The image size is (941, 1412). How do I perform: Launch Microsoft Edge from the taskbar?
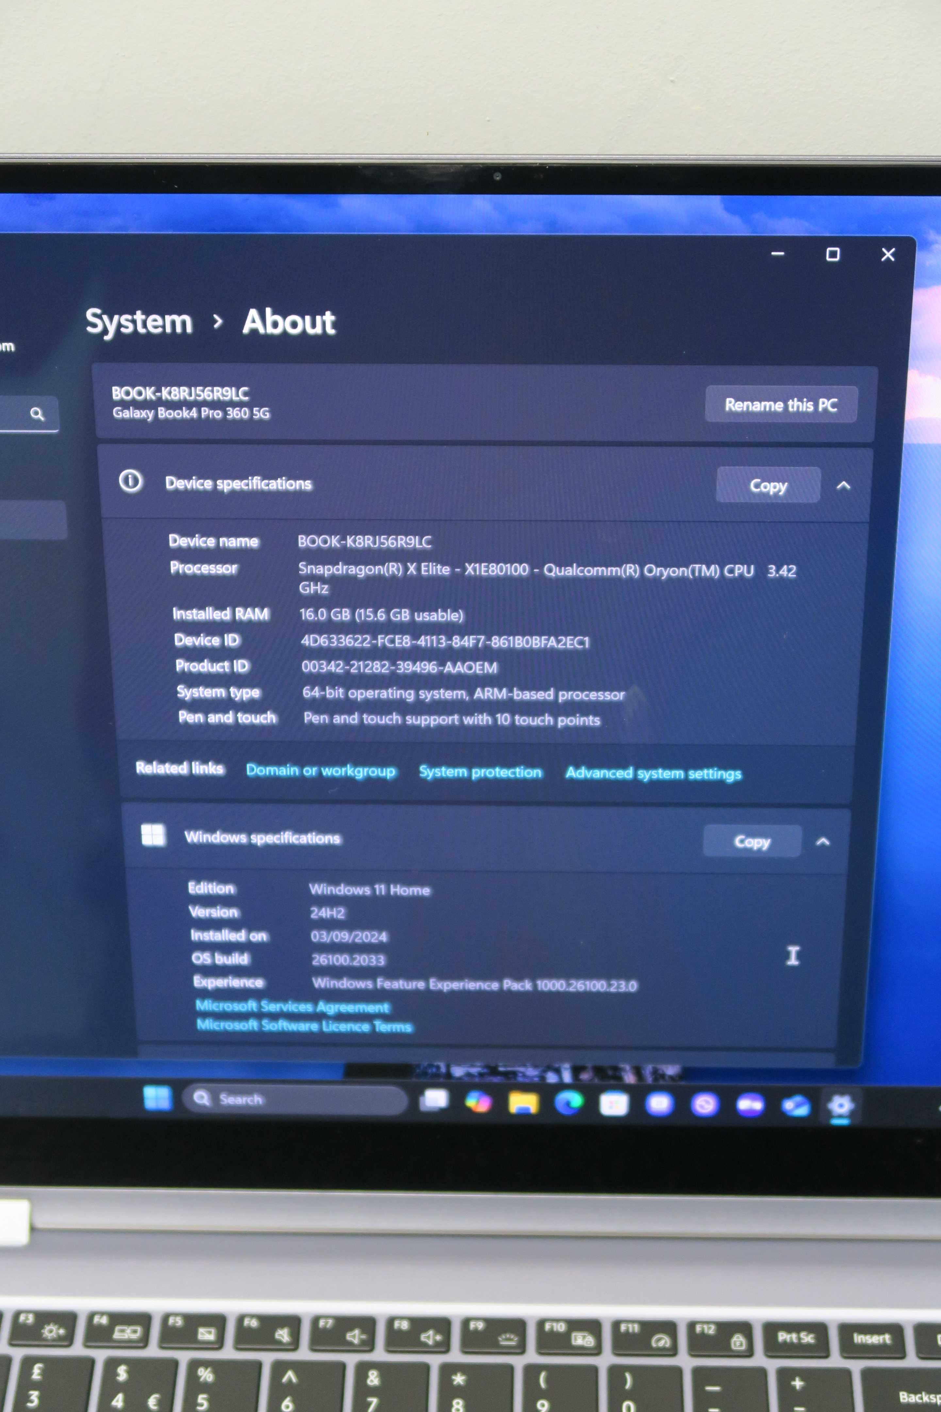[x=569, y=1102]
